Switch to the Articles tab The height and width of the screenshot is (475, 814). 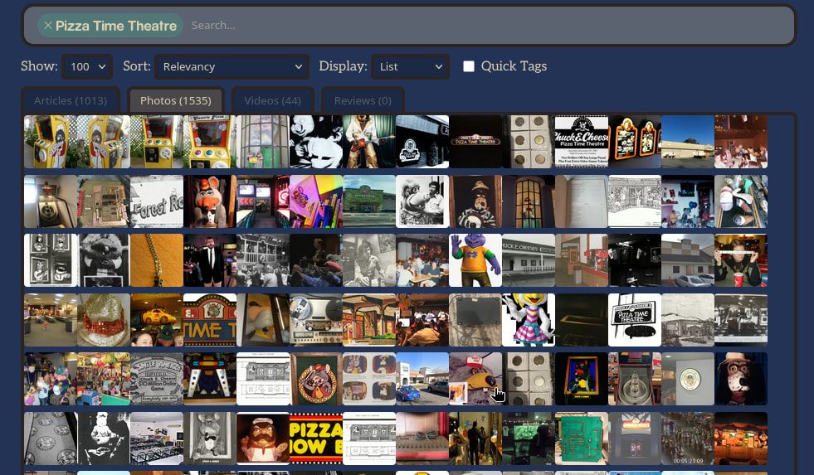point(71,100)
